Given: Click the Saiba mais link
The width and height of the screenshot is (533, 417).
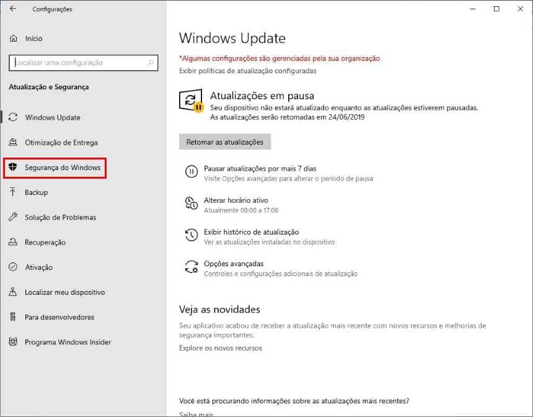Looking at the screenshot, I should [196, 414].
